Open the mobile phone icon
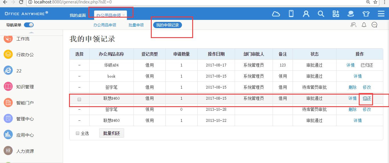The height and width of the screenshot is (163, 389). click(x=291, y=14)
